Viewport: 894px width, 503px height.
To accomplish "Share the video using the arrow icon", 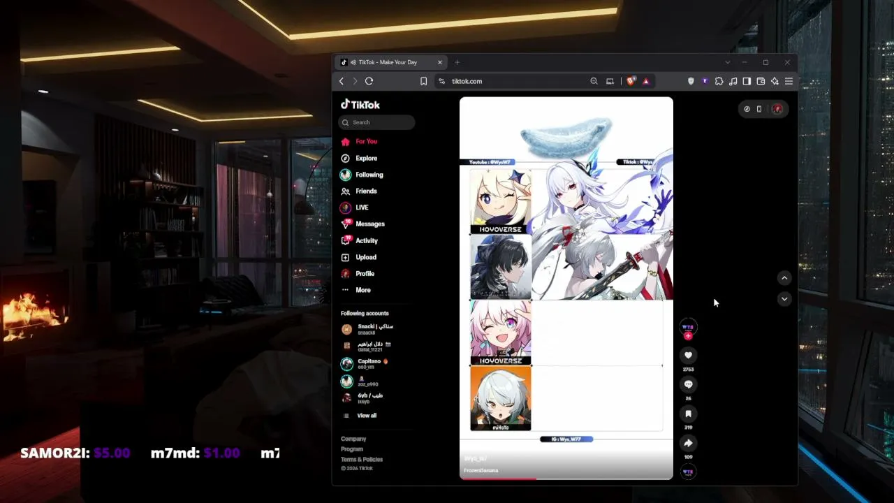I will [x=688, y=443].
